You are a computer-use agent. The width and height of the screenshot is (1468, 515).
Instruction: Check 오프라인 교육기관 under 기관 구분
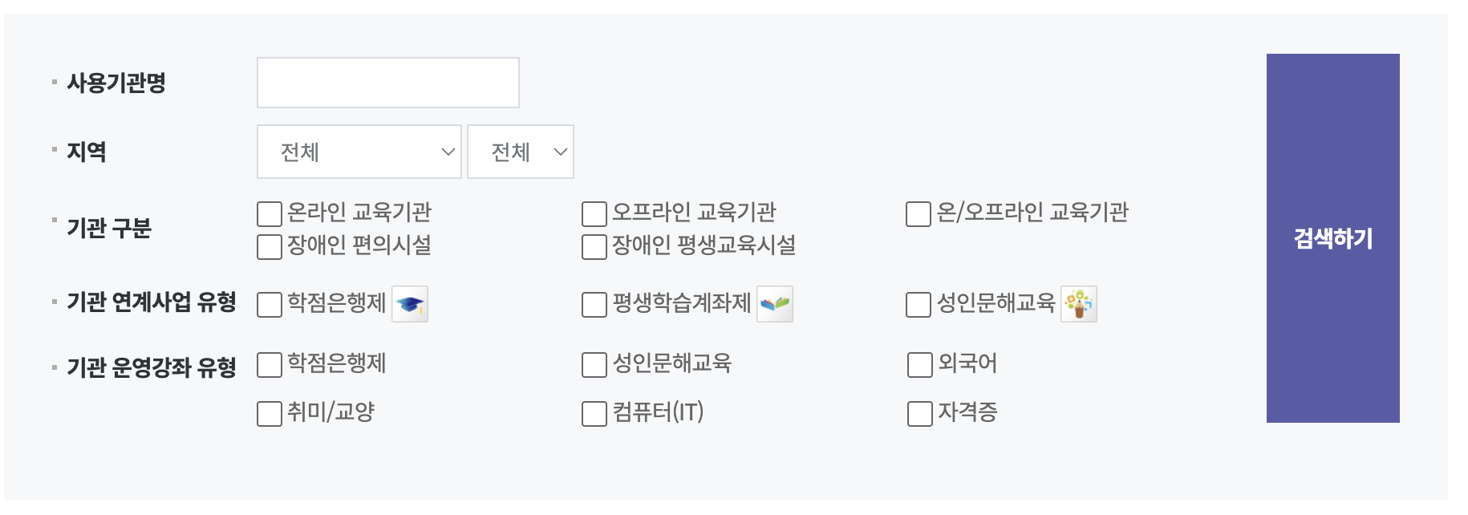pos(592,213)
